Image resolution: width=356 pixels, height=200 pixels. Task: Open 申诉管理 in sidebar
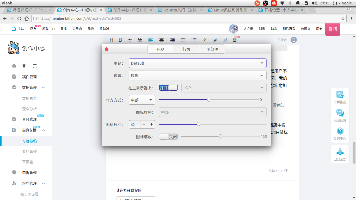pyautogui.click(x=29, y=173)
